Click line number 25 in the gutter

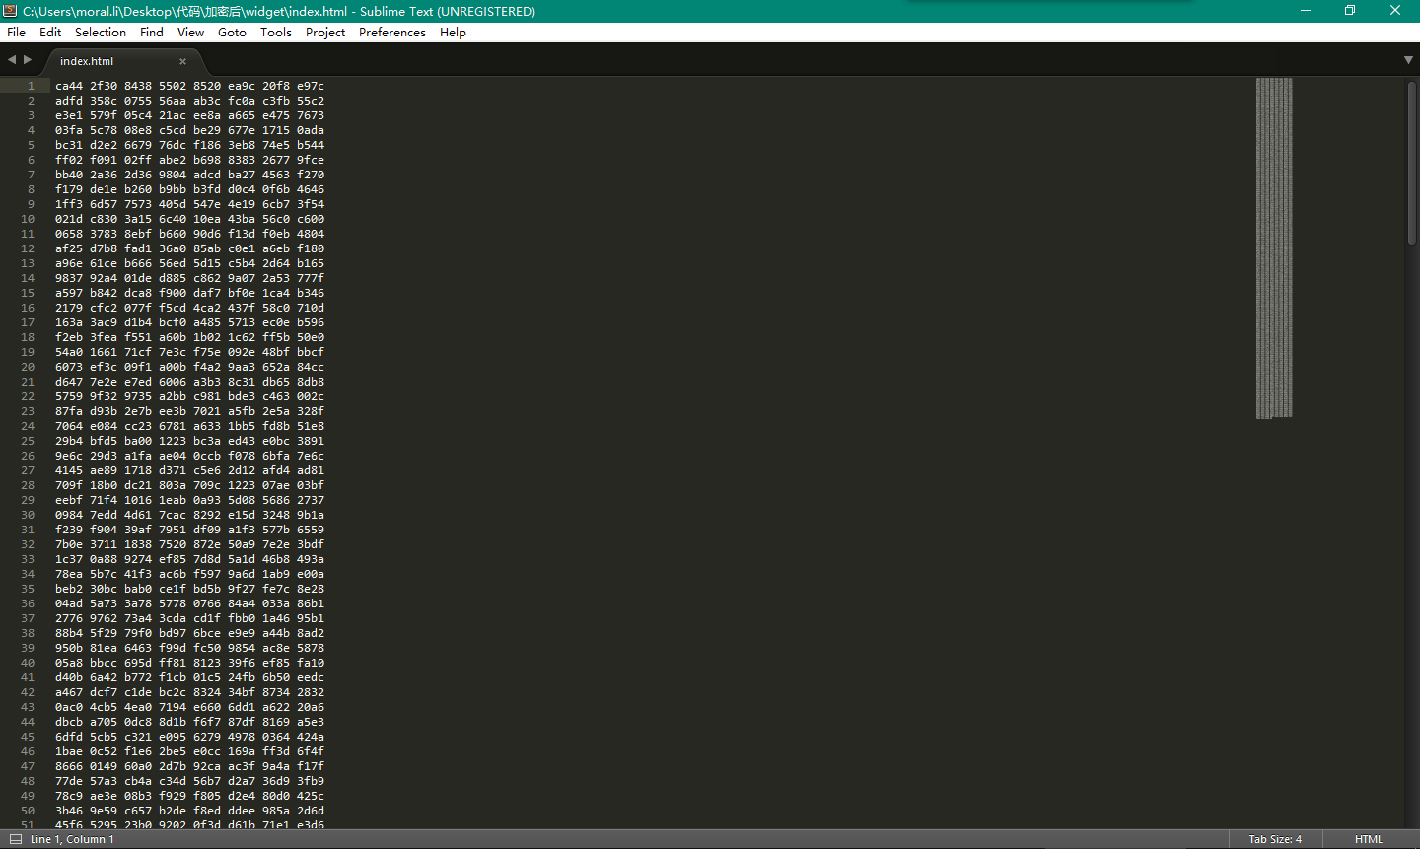28,441
